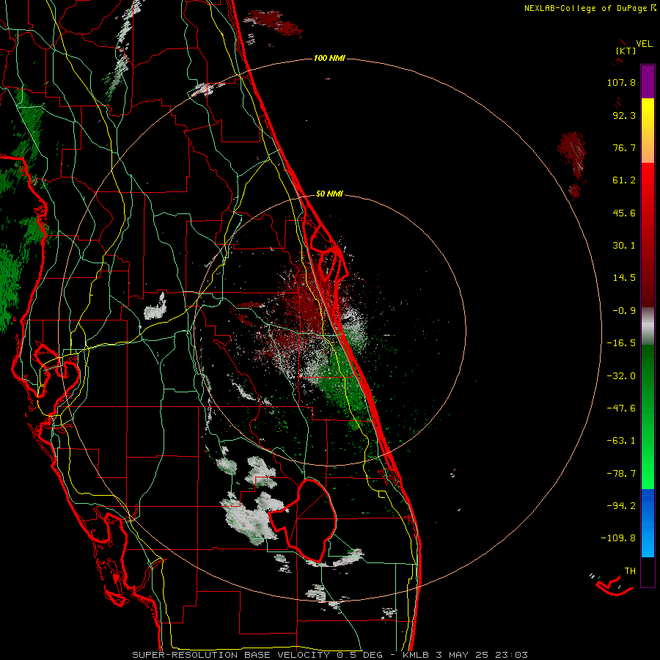Click the -78.7 legend value
Image resolution: width=660 pixels, height=660 pixels.
621,474
